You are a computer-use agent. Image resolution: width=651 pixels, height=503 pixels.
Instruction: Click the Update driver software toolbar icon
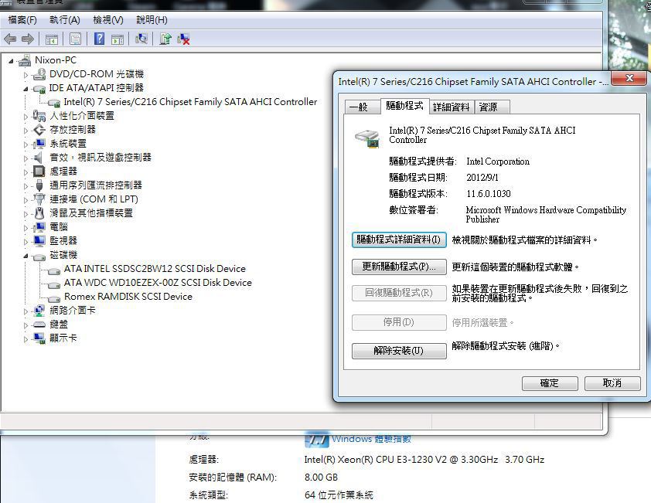click(165, 39)
